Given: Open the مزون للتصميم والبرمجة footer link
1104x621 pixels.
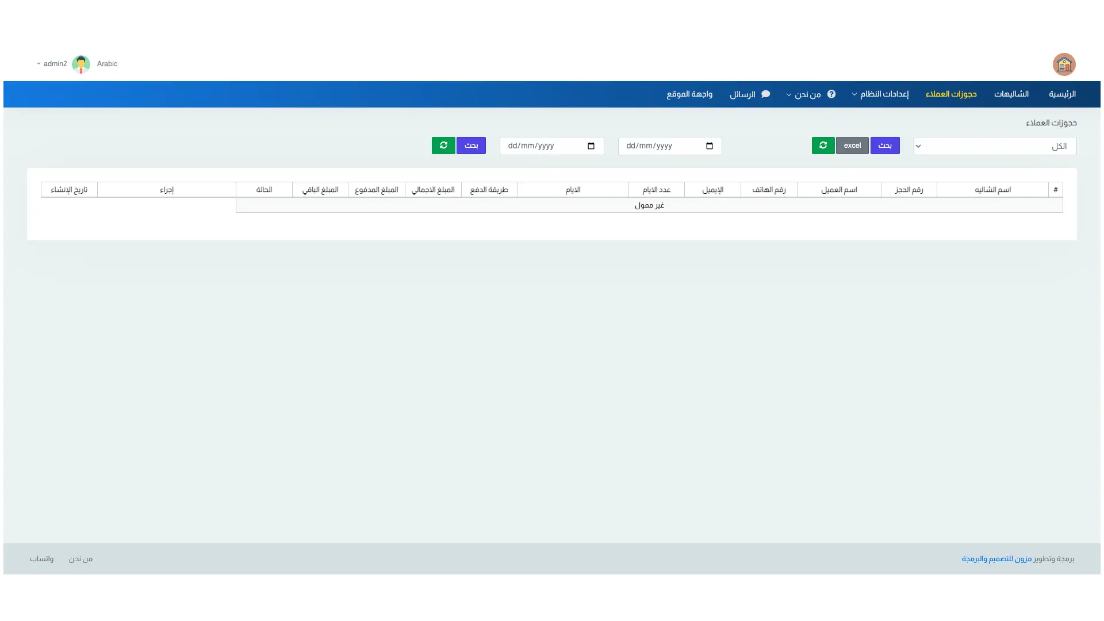Looking at the screenshot, I should point(996,559).
